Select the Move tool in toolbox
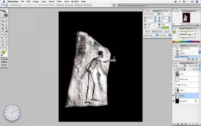Screen dimensions: 201x126 click(x=6, y=15)
